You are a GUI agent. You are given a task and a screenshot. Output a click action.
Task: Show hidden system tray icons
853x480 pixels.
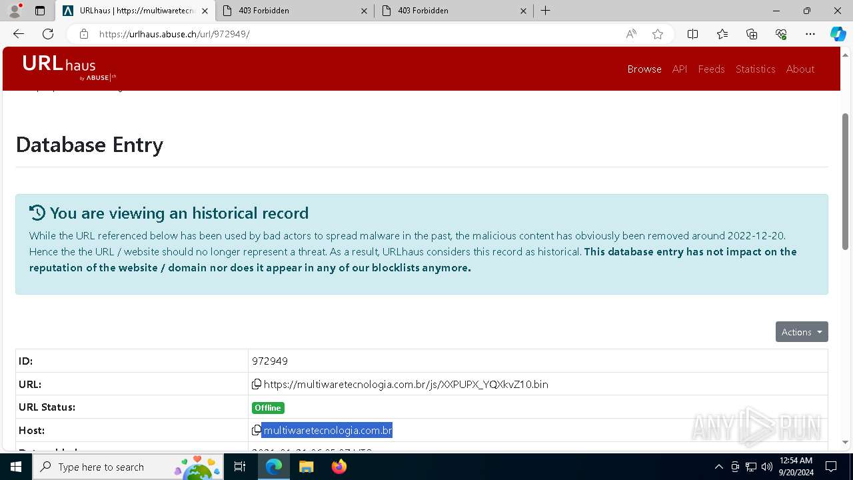(718, 467)
